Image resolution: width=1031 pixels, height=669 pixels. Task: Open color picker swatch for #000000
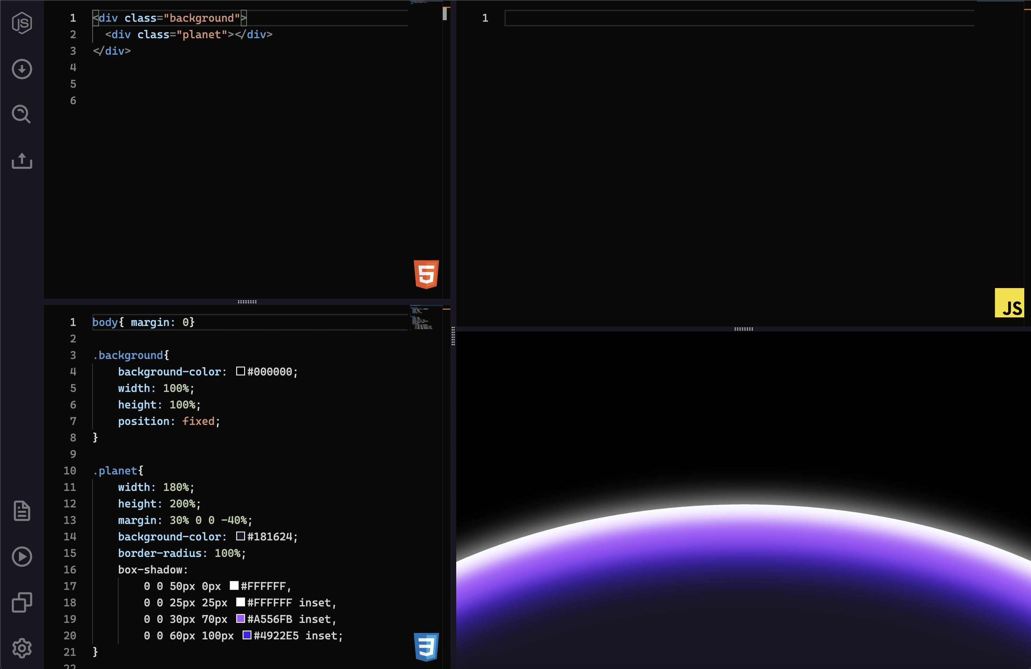click(x=240, y=371)
